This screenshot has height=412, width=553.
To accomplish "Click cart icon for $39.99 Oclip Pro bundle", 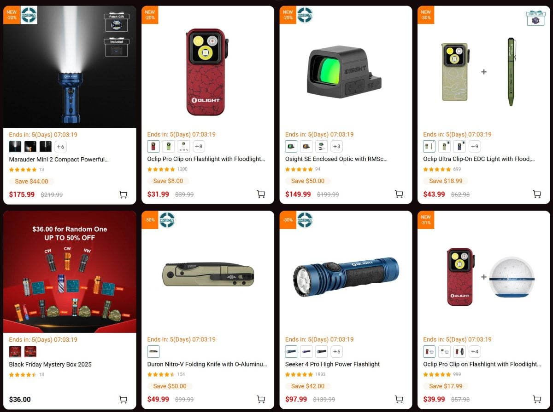I will tap(537, 400).
